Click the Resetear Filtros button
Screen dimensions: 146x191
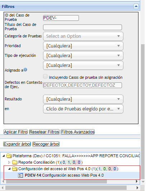pyautogui.click(x=44, y=132)
